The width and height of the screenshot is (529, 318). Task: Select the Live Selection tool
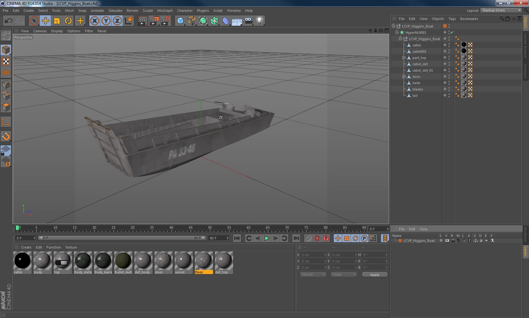[x=34, y=21]
